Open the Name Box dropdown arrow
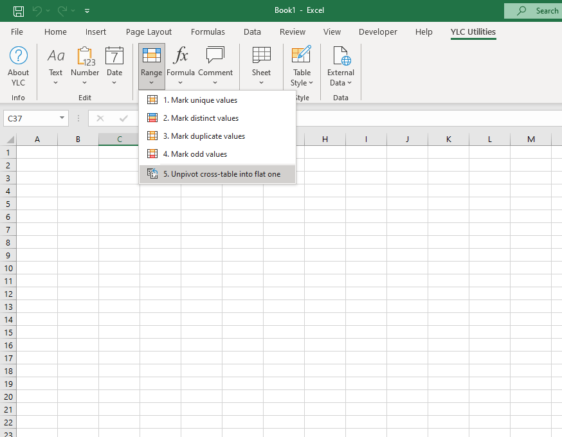 (x=62, y=118)
